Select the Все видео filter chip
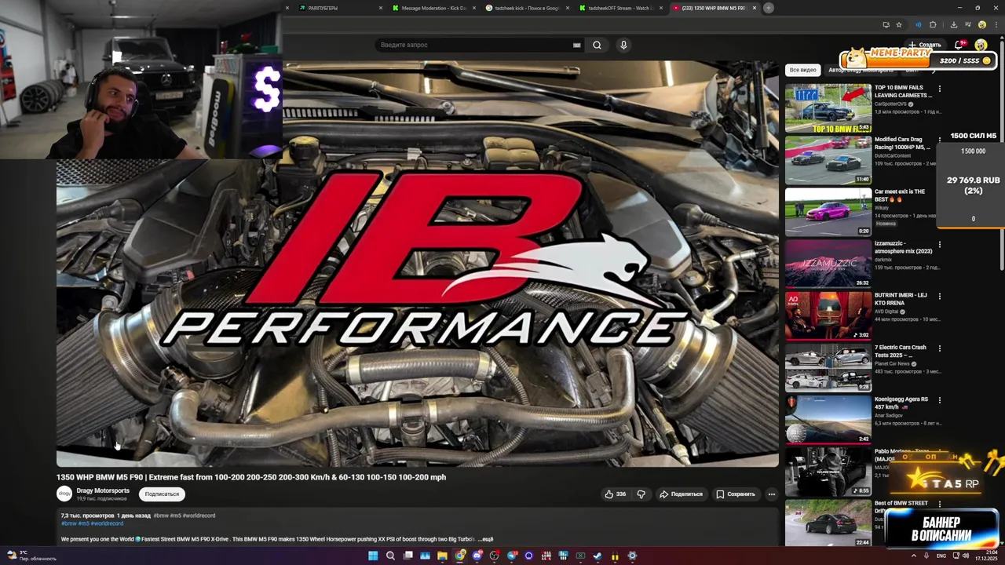Image resolution: width=1005 pixels, height=565 pixels. tap(803, 70)
